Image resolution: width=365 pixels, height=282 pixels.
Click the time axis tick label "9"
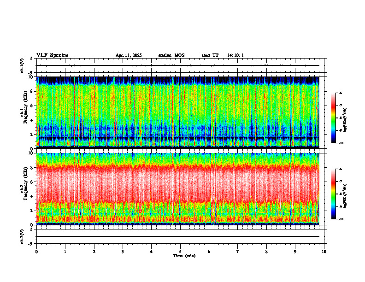295,252
